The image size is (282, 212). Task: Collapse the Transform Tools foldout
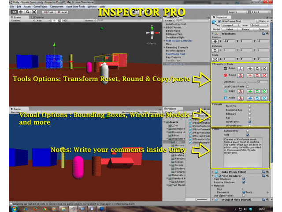point(213,64)
